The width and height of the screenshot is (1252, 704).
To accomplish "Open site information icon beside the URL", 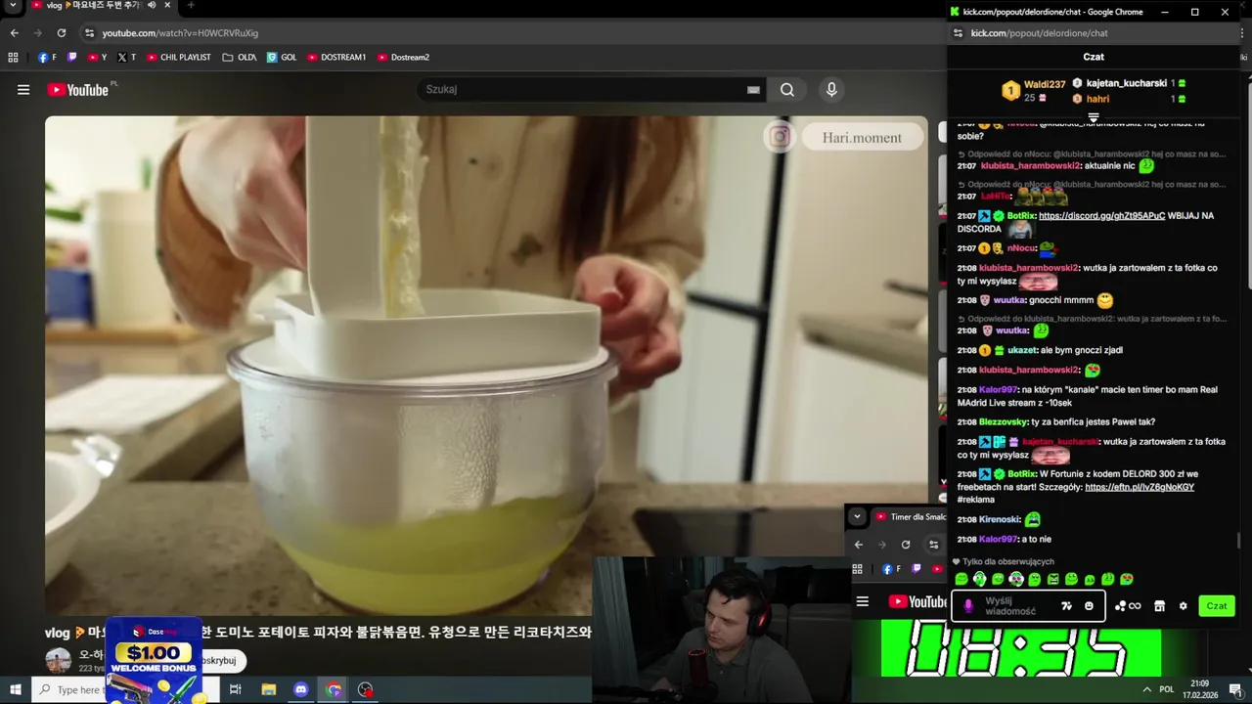I will click(90, 33).
